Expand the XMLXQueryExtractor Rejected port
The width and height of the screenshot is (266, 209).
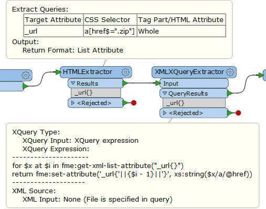pos(165,113)
